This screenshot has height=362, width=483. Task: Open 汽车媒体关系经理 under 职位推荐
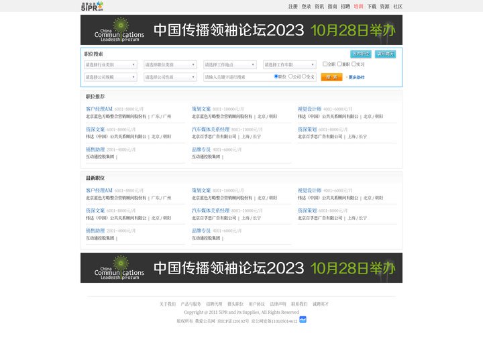(x=211, y=129)
